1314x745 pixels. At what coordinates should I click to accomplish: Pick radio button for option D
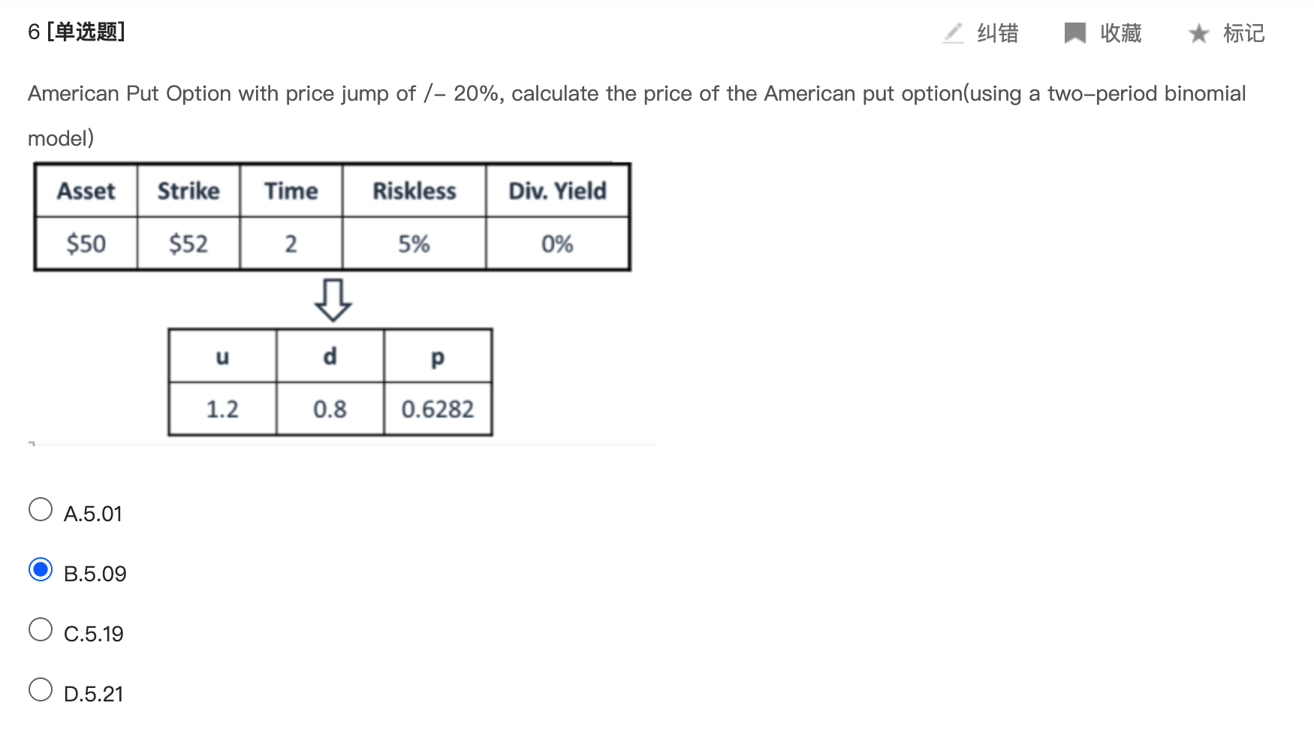click(x=41, y=690)
